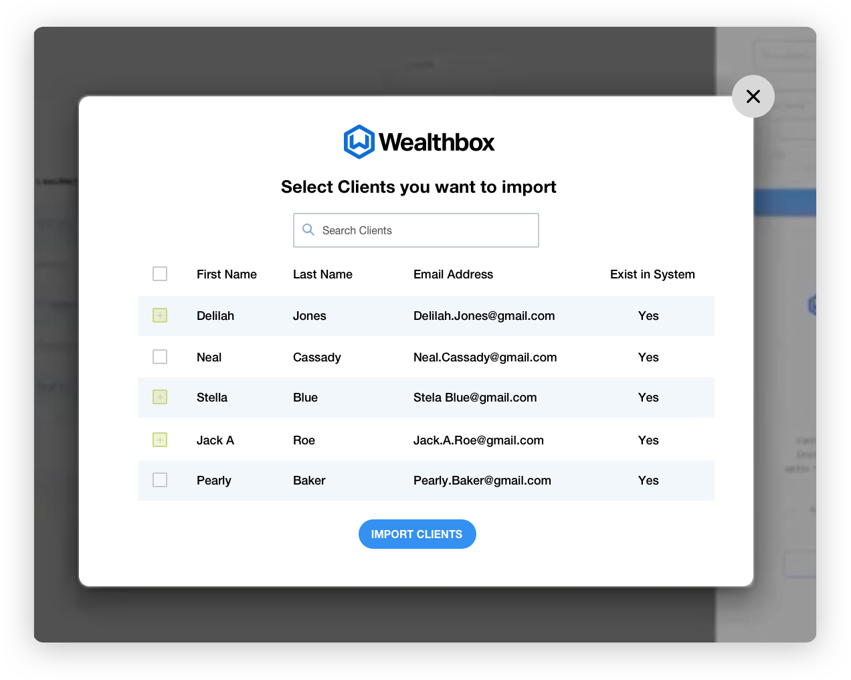This screenshot has height=680, width=851.
Task: Focus the Search Clients input field
Action: tap(416, 230)
